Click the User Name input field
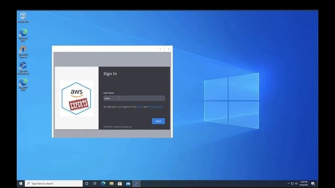 [x=134, y=98]
